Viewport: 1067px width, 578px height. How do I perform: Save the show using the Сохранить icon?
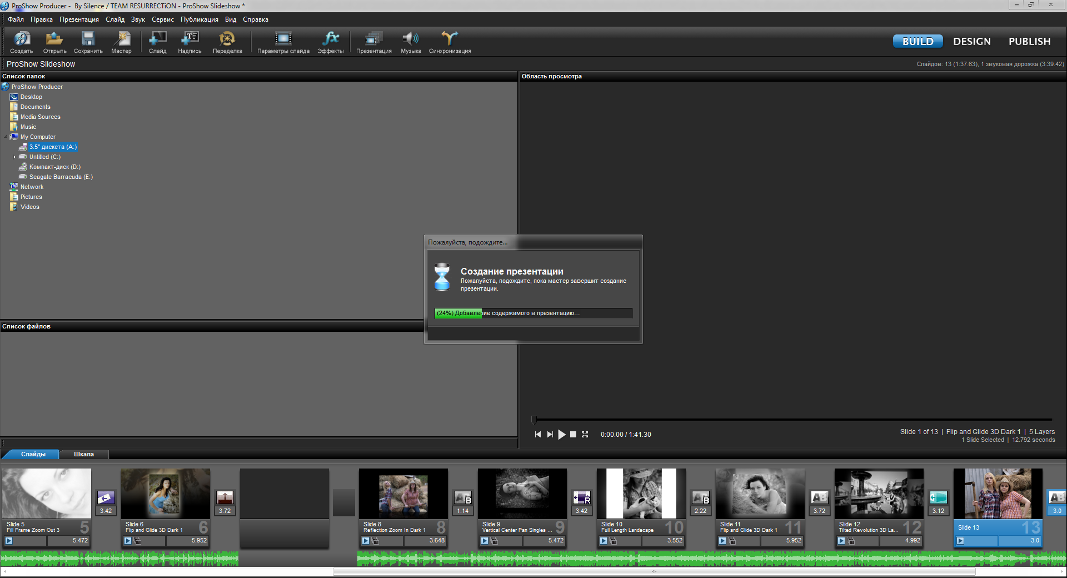(88, 39)
